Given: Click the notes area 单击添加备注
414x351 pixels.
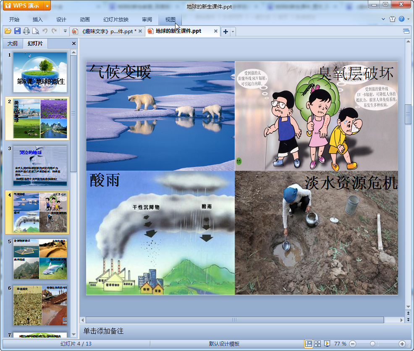Looking at the screenshot, I should [x=103, y=331].
